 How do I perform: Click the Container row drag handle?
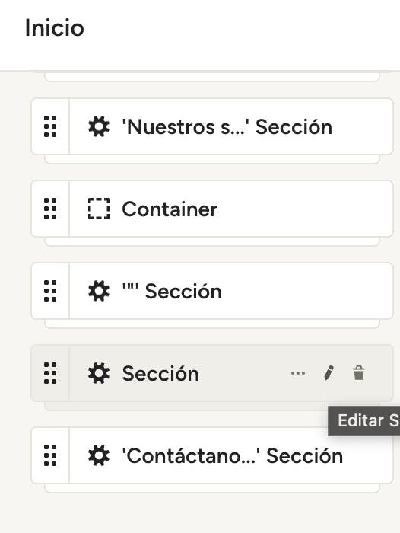[x=50, y=209]
